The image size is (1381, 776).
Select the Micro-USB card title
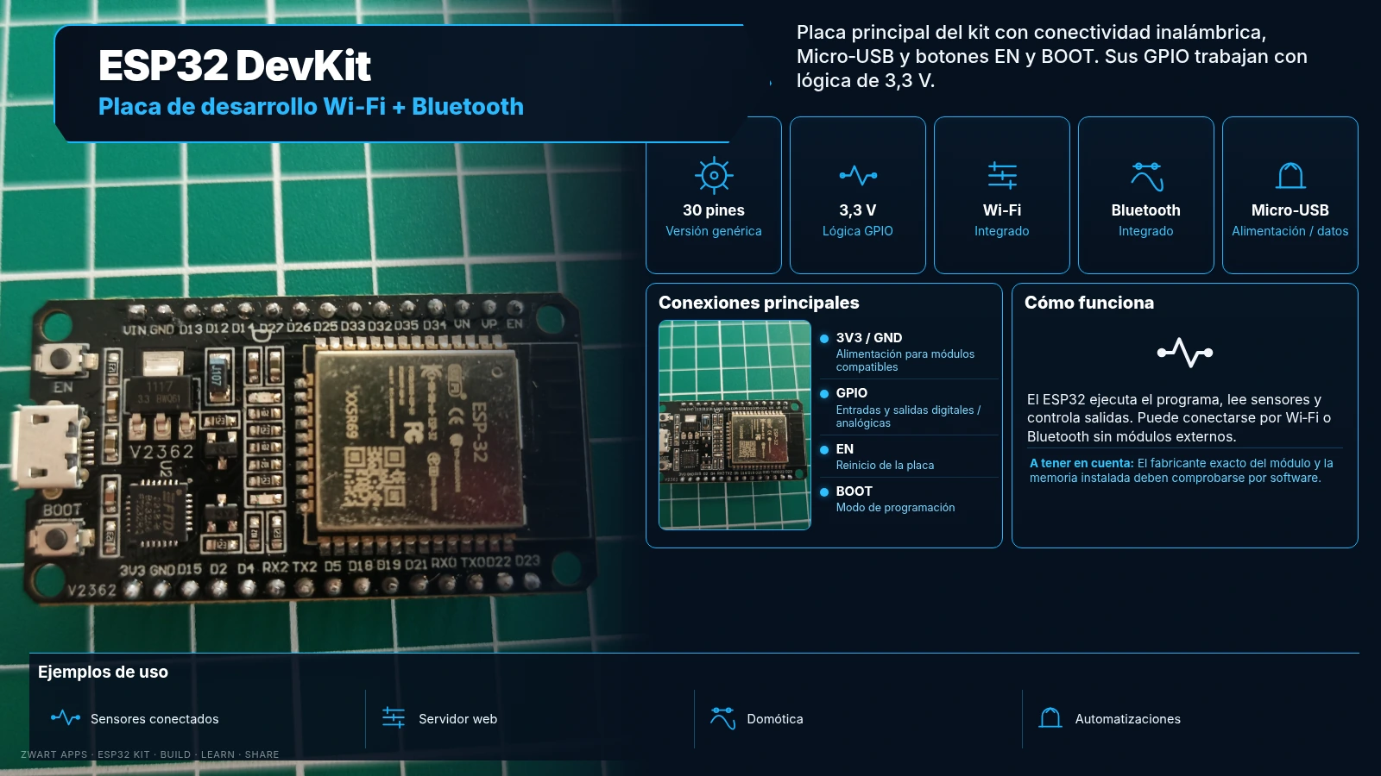click(x=1290, y=210)
